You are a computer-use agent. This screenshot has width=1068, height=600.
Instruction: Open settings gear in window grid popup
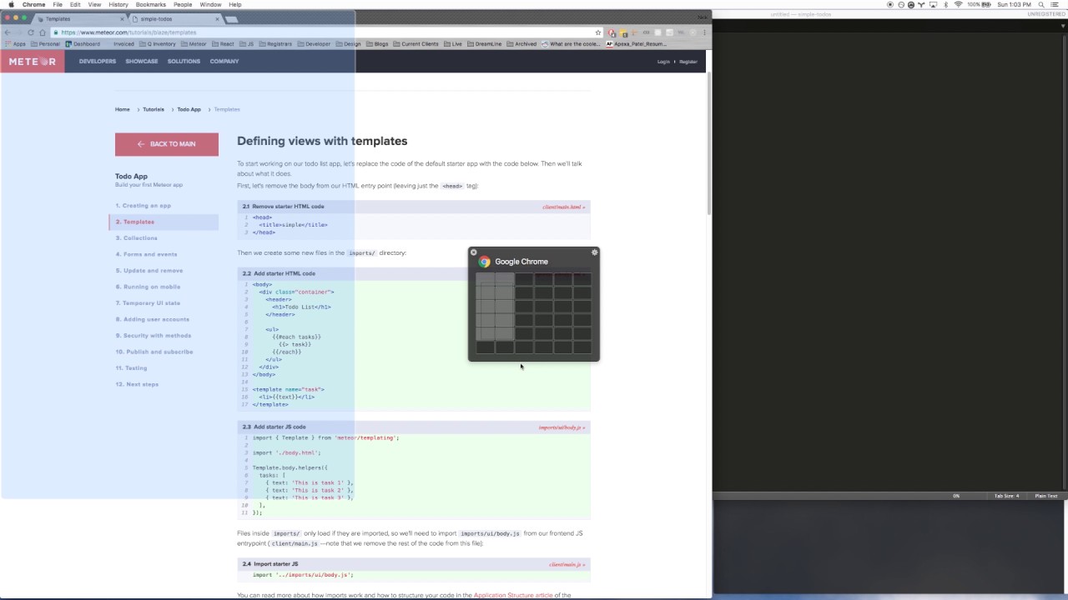point(594,252)
